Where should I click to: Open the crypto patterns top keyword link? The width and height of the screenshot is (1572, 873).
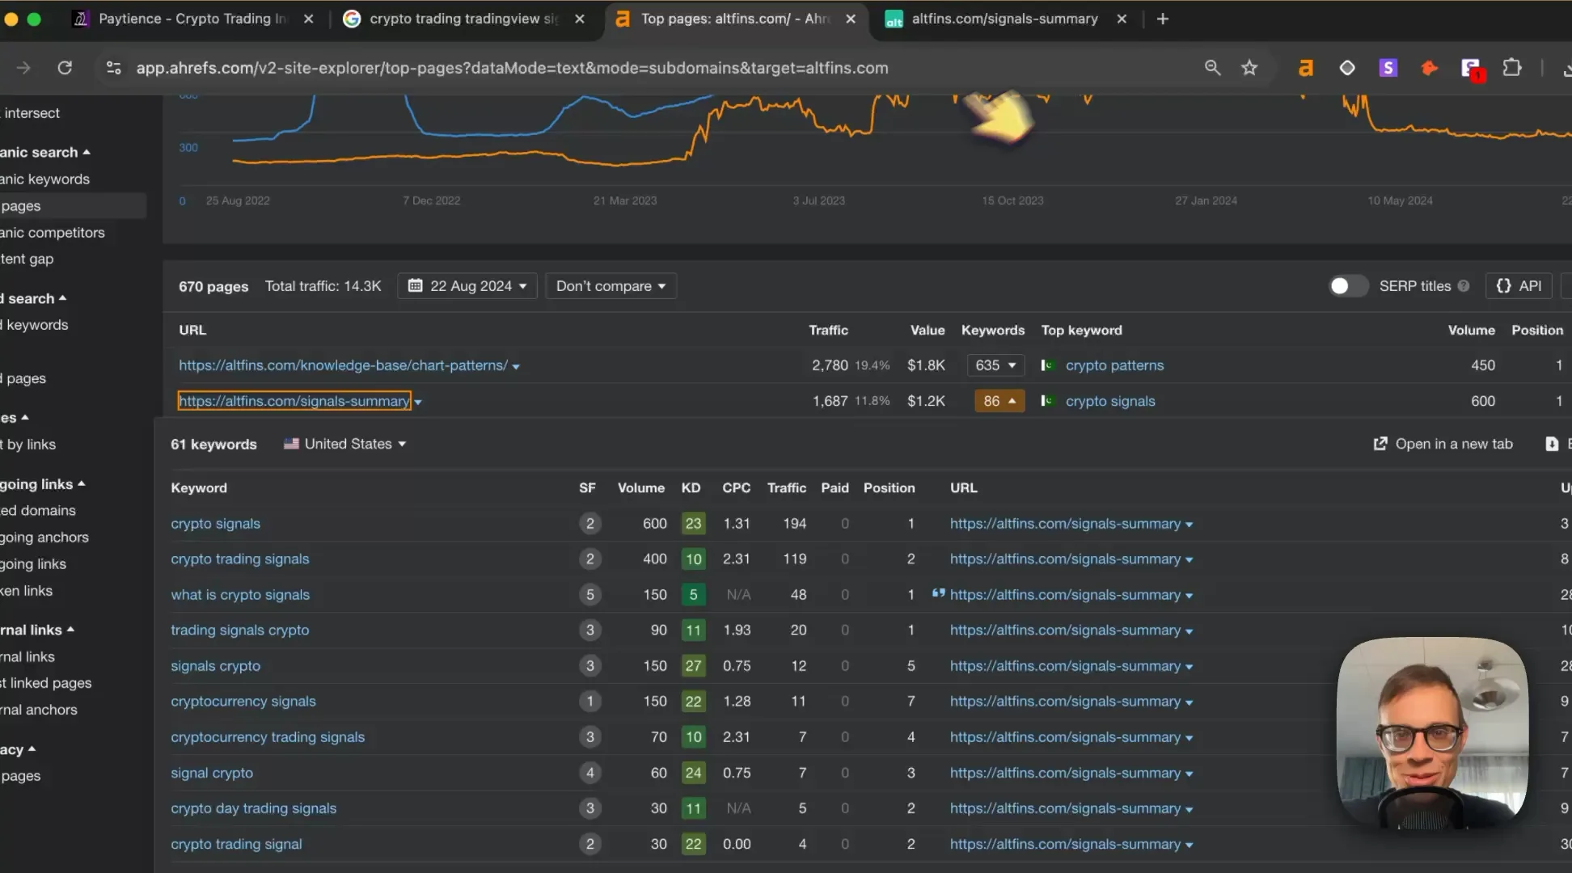pos(1114,365)
